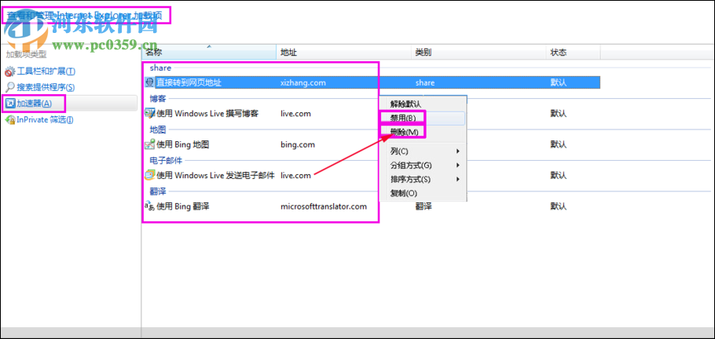Select 加速器 add-on type
This screenshot has width=715, height=339.
[x=35, y=104]
